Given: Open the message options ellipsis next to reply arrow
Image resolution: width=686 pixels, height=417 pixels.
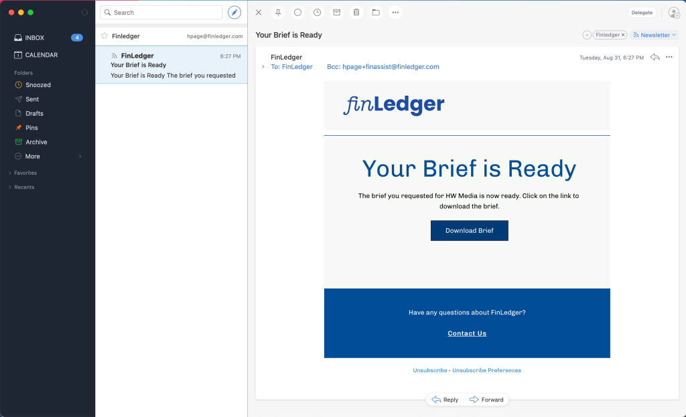Looking at the screenshot, I should click(x=669, y=58).
